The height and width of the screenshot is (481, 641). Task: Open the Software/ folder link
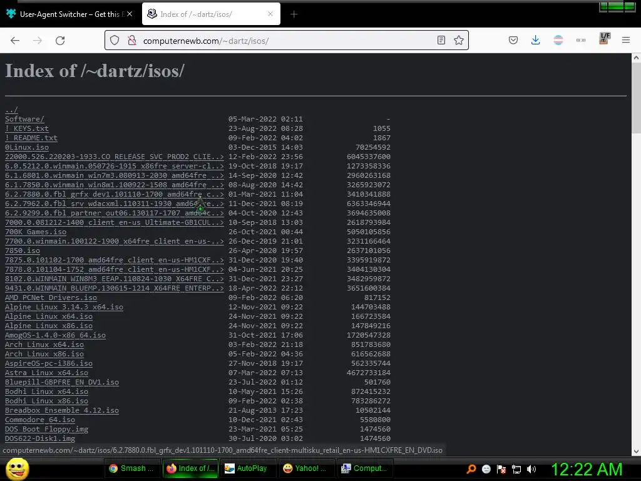(x=24, y=119)
